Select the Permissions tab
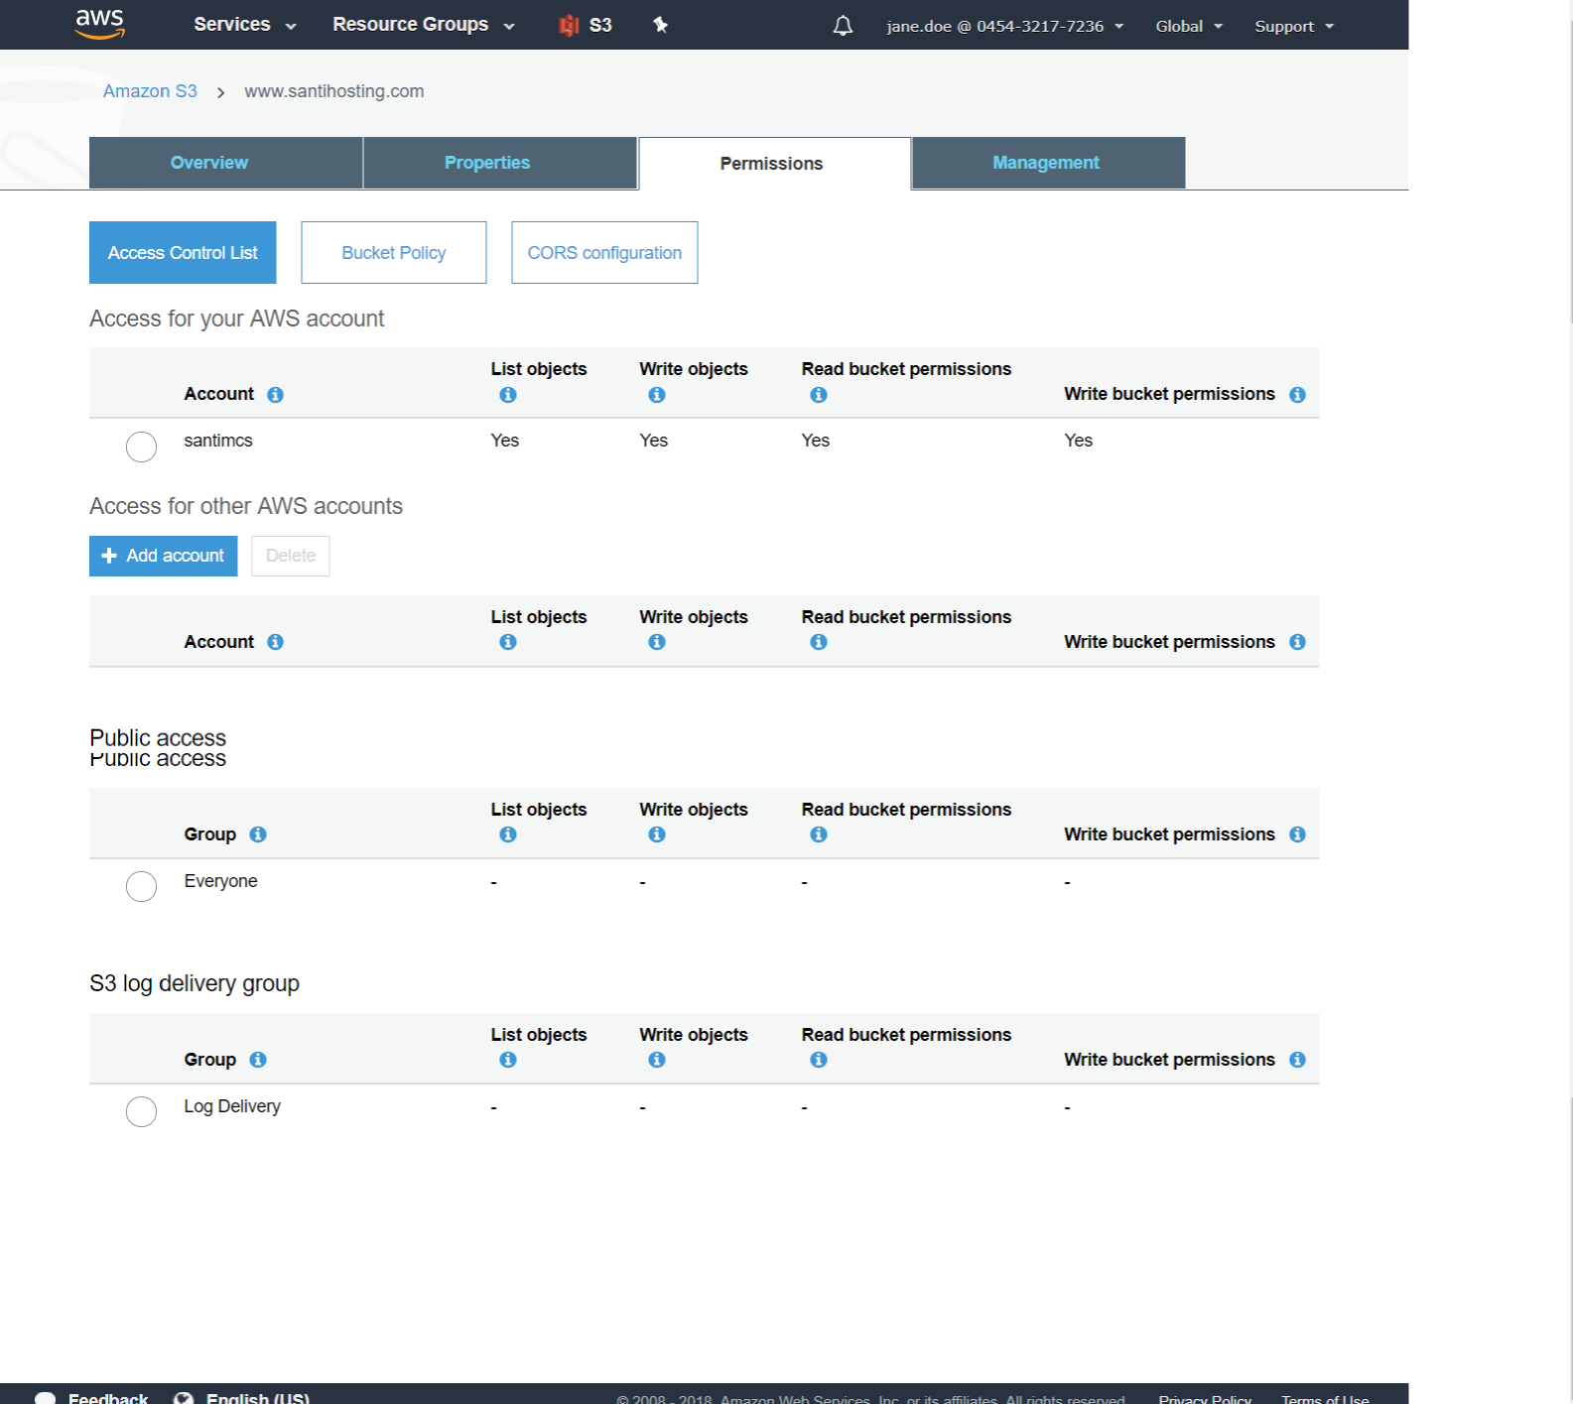The height and width of the screenshot is (1404, 1573). [x=774, y=164]
